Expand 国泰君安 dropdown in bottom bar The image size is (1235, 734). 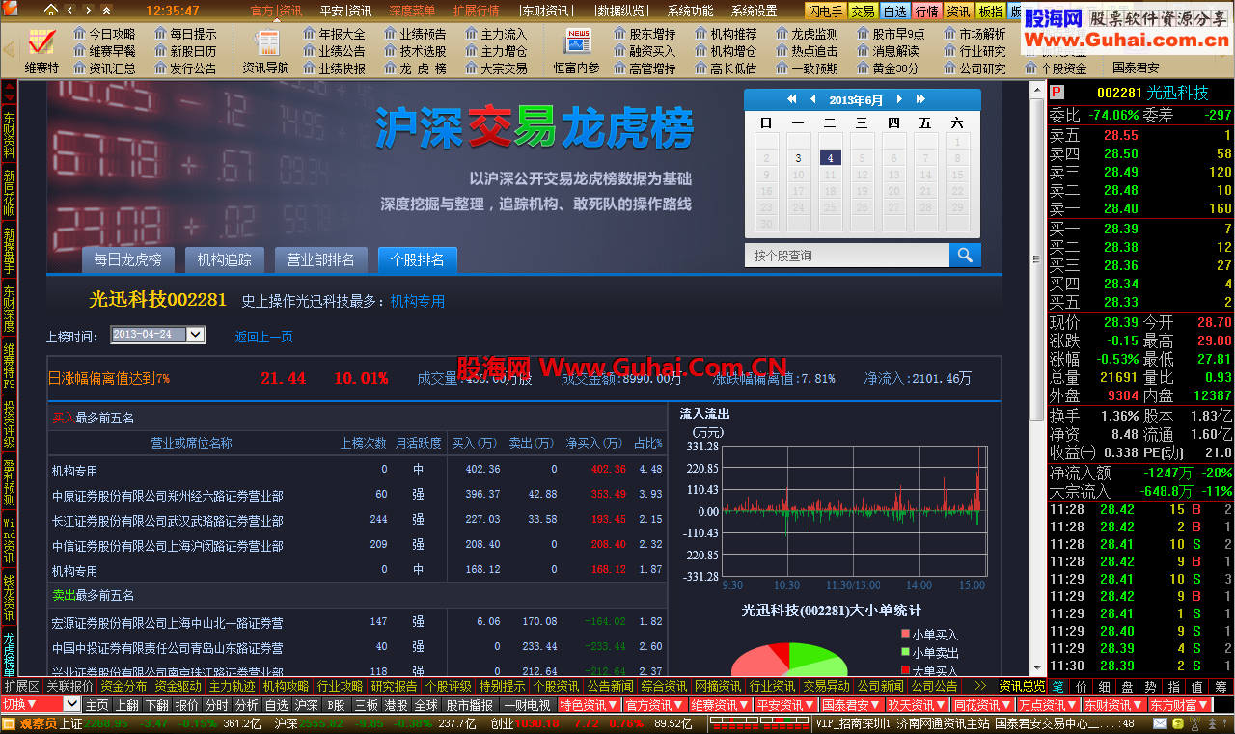click(852, 705)
